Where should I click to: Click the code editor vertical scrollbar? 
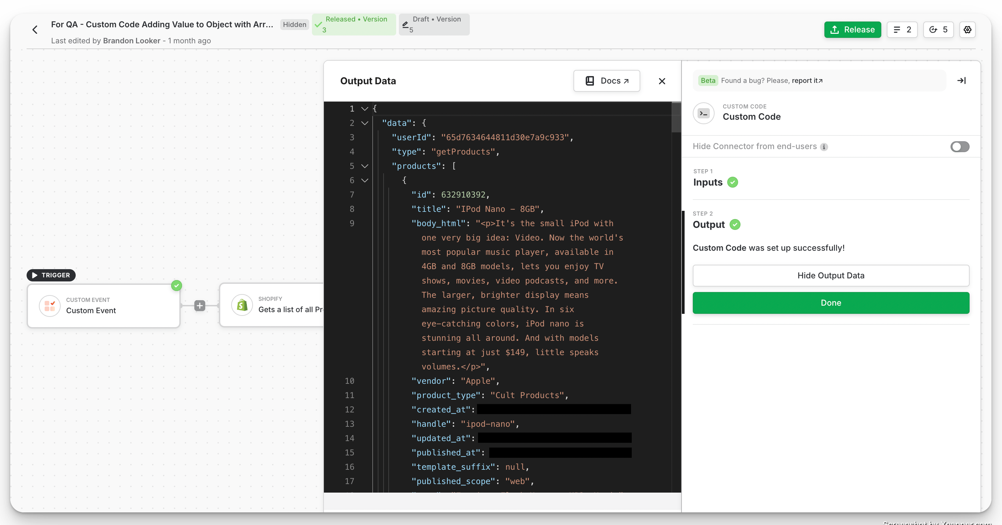[x=676, y=118]
